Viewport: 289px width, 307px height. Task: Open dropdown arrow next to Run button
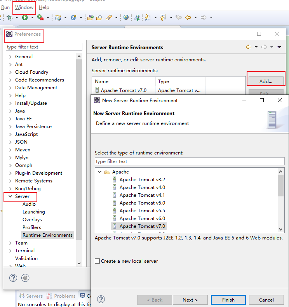(x=32, y=17)
